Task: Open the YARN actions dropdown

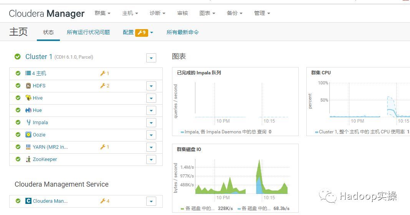Action: point(151,147)
